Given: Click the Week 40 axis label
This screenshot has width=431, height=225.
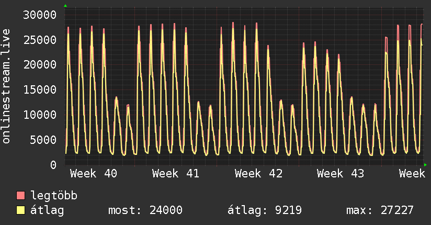Looking at the screenshot, I should pos(94,174).
